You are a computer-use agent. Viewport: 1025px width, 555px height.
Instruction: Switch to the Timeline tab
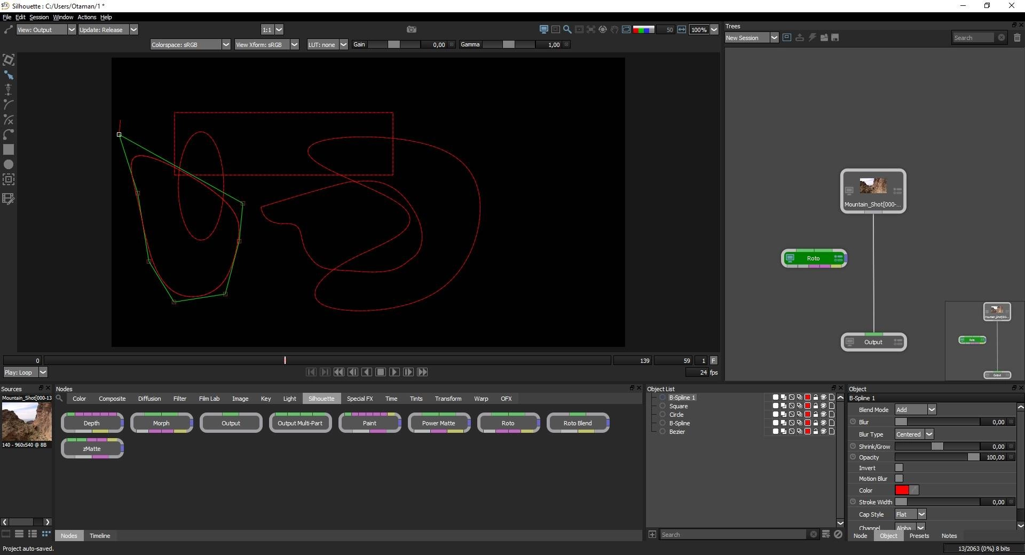pos(100,535)
